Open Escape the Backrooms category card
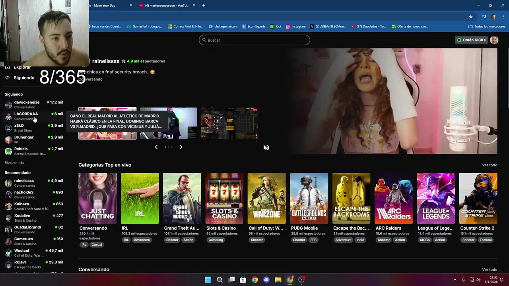 [351, 198]
